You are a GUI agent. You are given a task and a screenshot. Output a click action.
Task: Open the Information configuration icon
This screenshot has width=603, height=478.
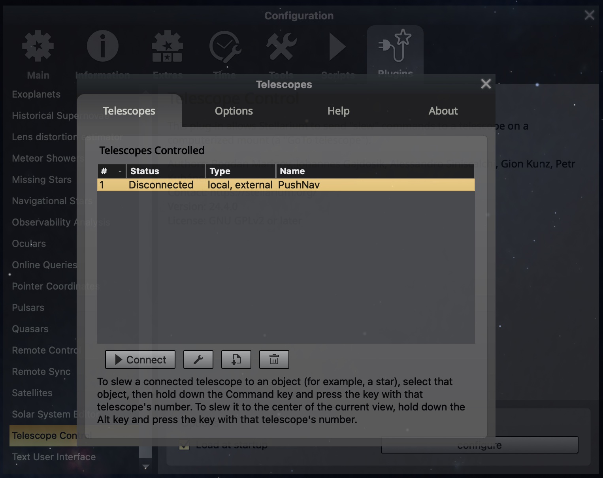(x=102, y=47)
